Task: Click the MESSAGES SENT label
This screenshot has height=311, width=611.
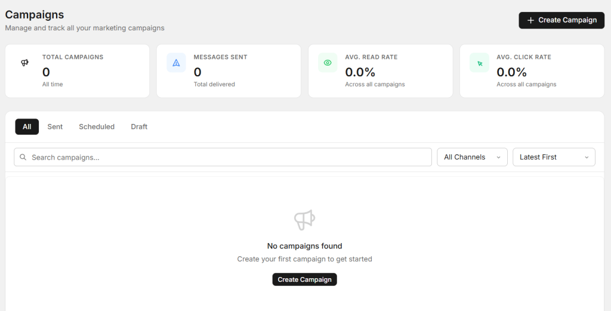Action: pyautogui.click(x=221, y=57)
